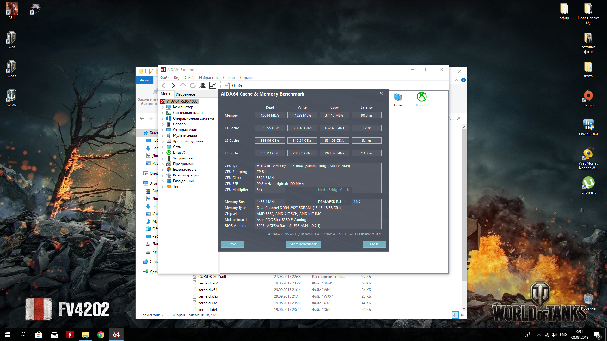The width and height of the screenshot is (607, 341).
Task: Click the AIDA64 refresh toolbar icon
Action: pyautogui.click(x=193, y=86)
